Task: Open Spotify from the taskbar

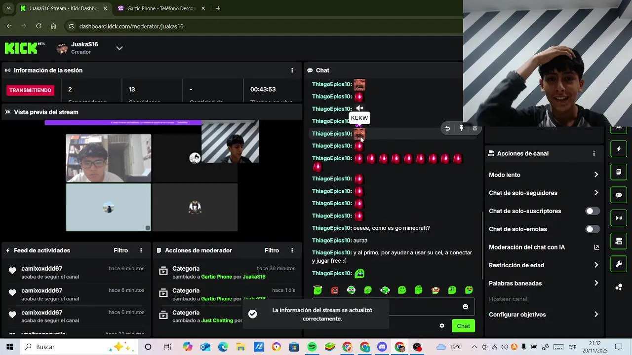Action: pos(312,347)
